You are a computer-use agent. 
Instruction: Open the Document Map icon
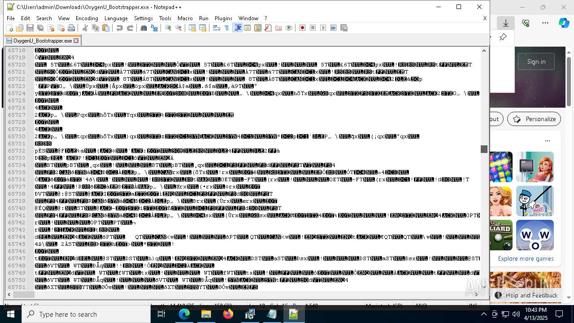pyautogui.click(x=258, y=28)
